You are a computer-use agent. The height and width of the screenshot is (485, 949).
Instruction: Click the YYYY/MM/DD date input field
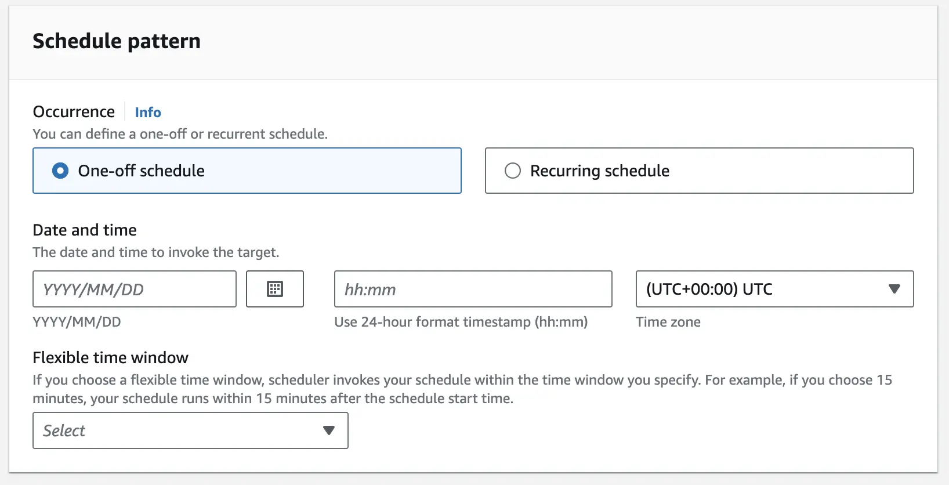[x=135, y=289]
